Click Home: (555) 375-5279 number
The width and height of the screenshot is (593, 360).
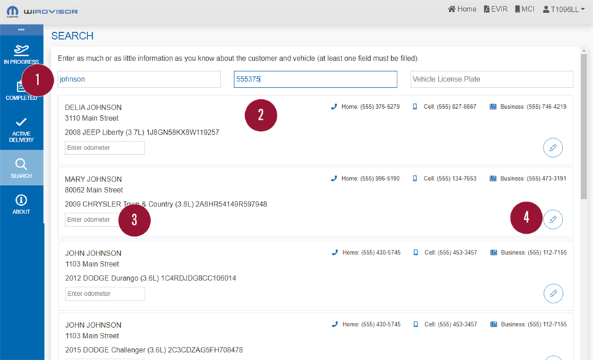(370, 107)
